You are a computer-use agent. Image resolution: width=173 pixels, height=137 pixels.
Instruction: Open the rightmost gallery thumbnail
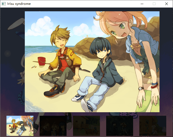[153, 126]
